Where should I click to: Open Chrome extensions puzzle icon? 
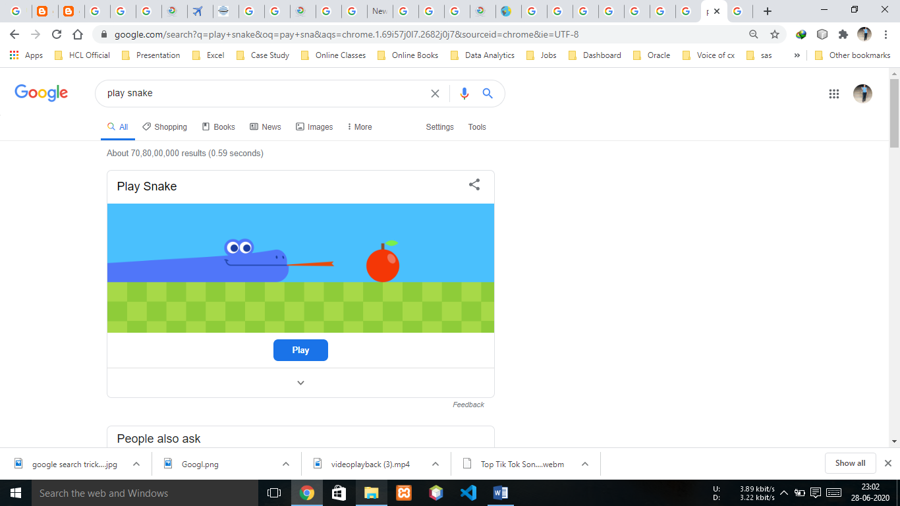[843, 34]
